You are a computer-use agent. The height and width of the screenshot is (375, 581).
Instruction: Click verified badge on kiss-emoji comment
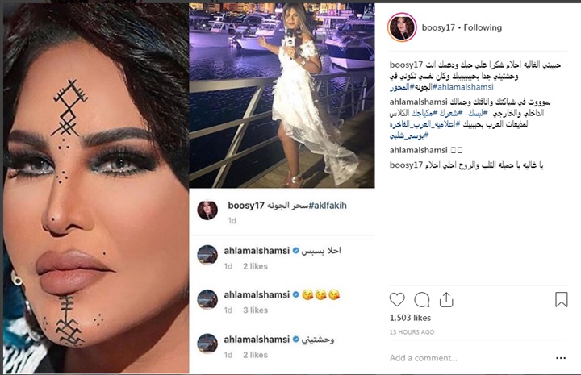point(295,294)
